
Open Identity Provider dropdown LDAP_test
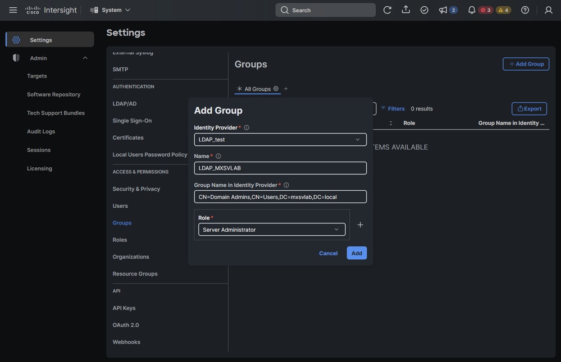pyautogui.click(x=280, y=140)
